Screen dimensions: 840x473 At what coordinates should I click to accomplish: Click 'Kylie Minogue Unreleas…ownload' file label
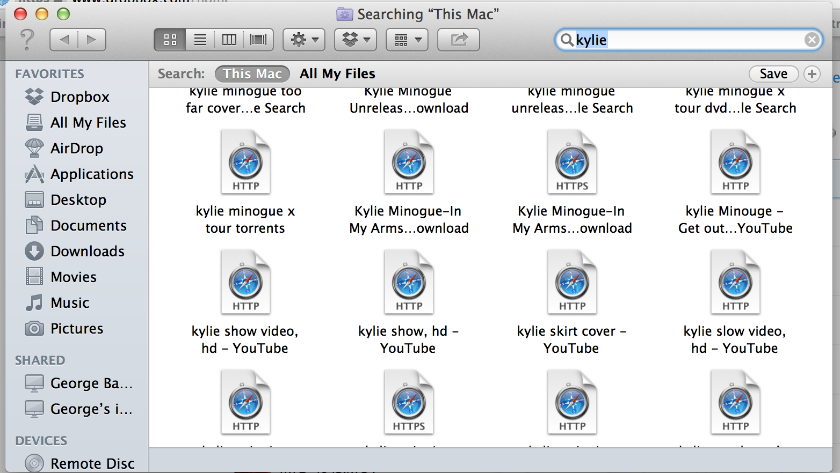tap(409, 100)
